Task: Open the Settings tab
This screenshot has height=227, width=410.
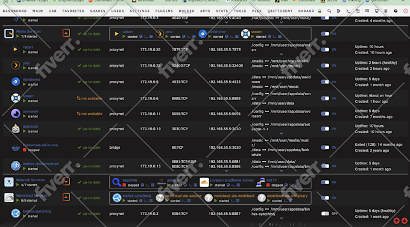Action: (x=140, y=11)
